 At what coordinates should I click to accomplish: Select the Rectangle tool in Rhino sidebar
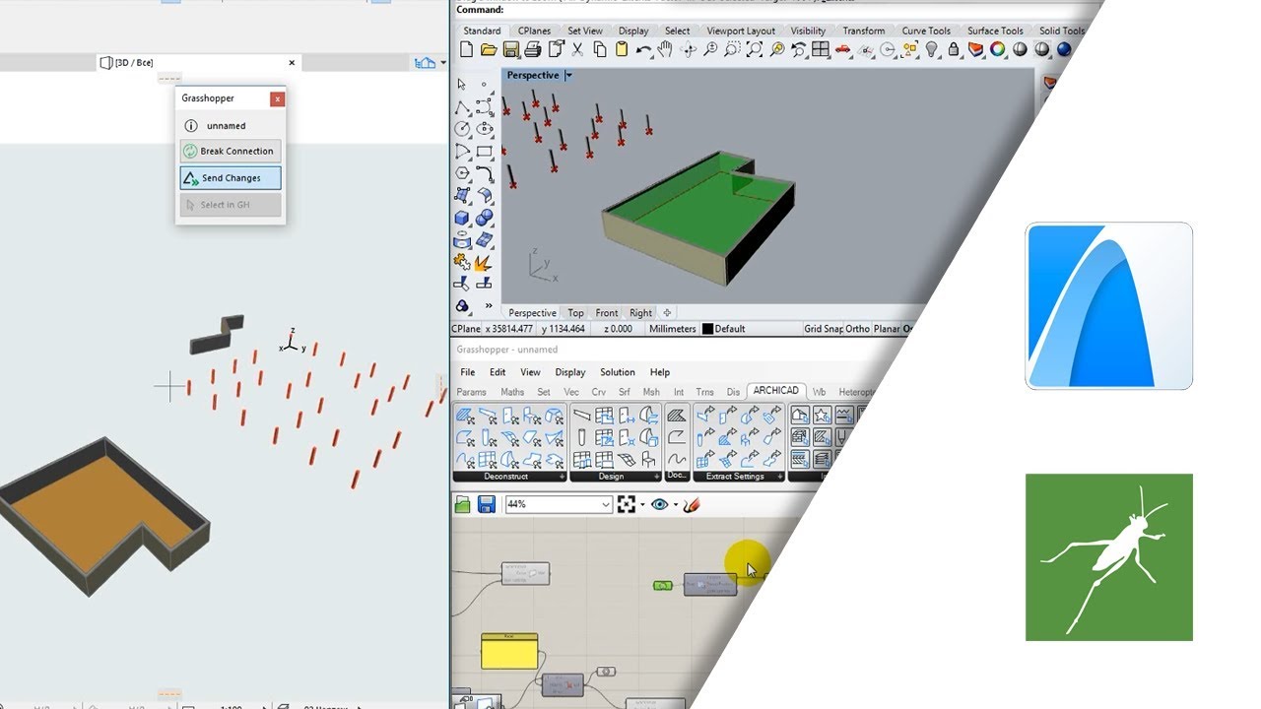pos(484,152)
